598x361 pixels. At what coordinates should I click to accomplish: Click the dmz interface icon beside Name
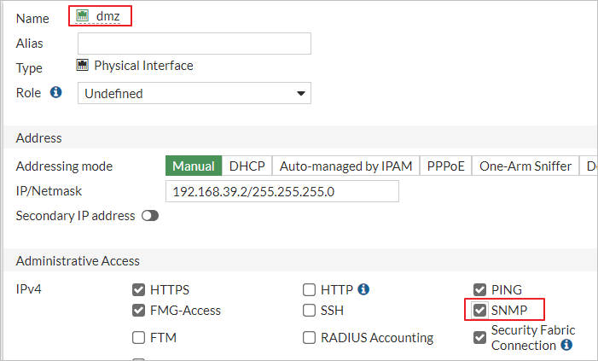point(83,15)
